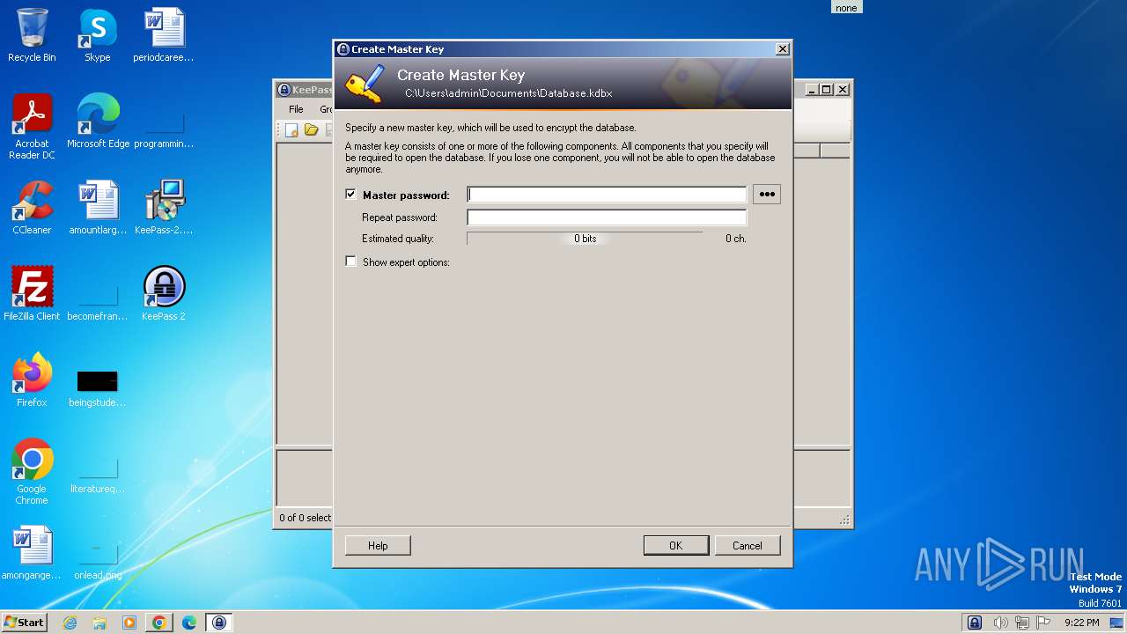The image size is (1127, 634).
Task: Launch Microsoft Edge desktop shortcut
Action: [98, 122]
